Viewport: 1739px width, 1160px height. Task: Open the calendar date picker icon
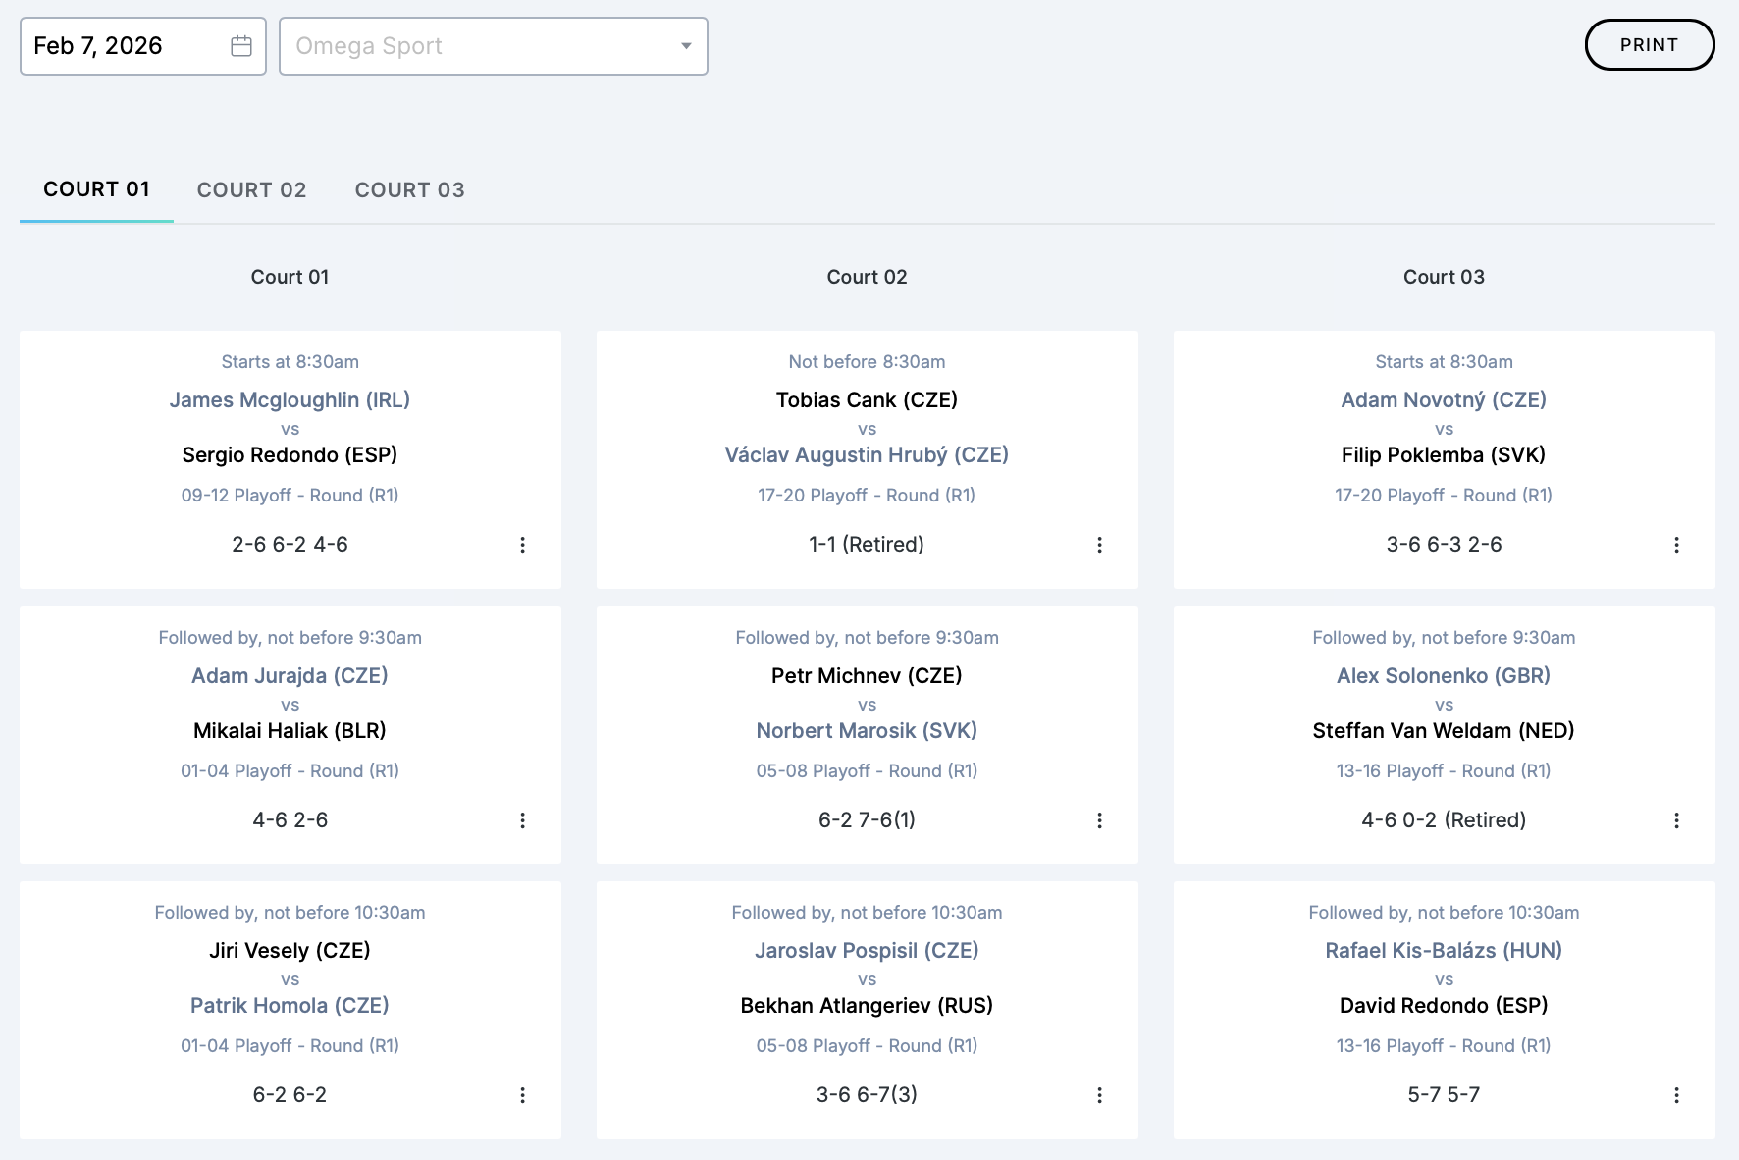point(241,46)
